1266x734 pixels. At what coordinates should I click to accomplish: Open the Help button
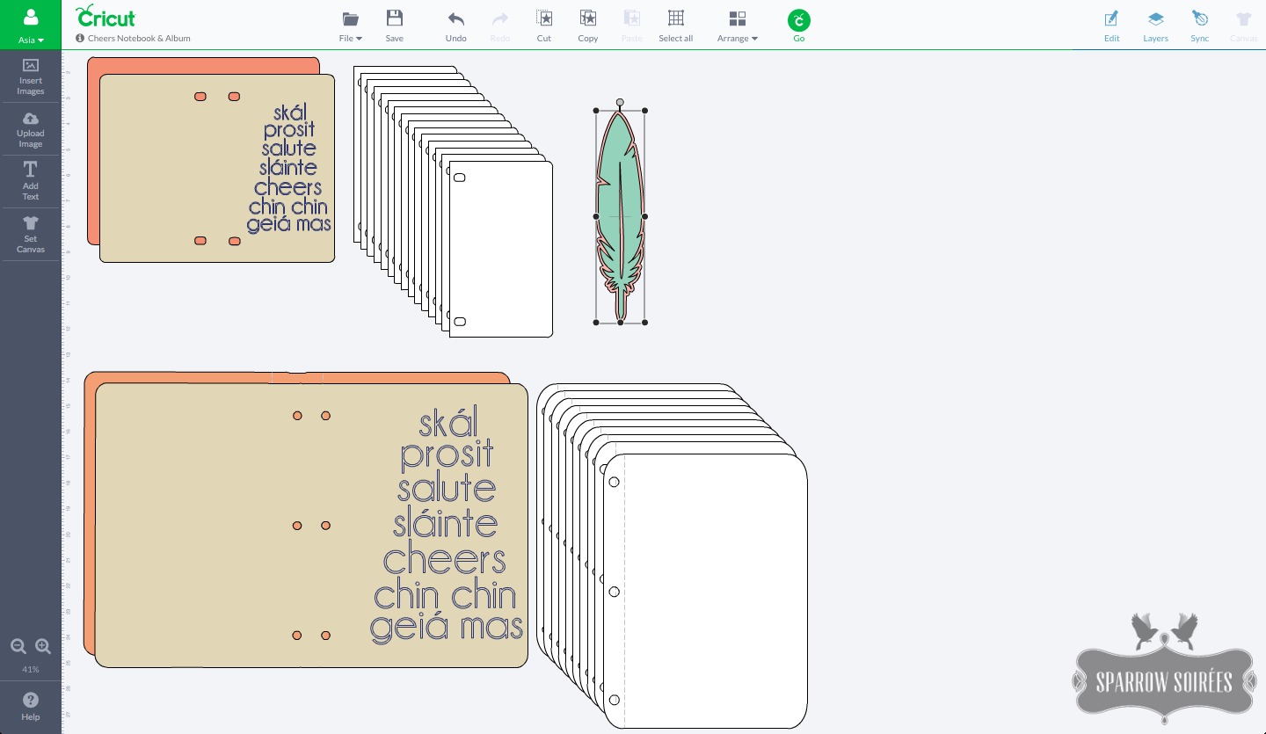click(31, 705)
